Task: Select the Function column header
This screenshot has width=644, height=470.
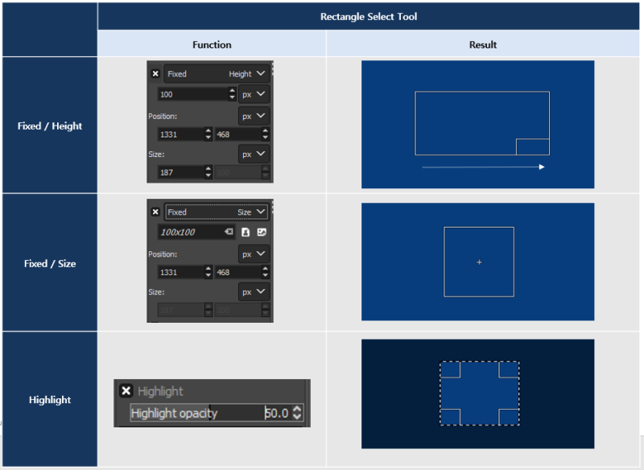Action: click(x=212, y=44)
